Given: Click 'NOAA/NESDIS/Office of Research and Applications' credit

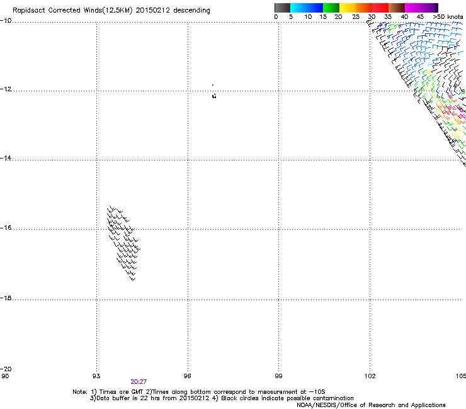Looking at the screenshot, I should [x=371, y=405].
